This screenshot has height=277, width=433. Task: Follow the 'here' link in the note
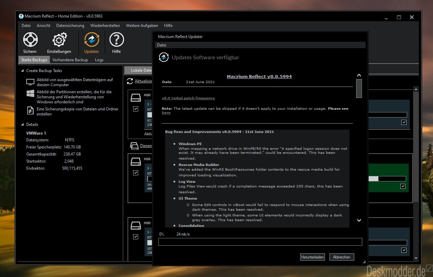pyautogui.click(x=166, y=113)
